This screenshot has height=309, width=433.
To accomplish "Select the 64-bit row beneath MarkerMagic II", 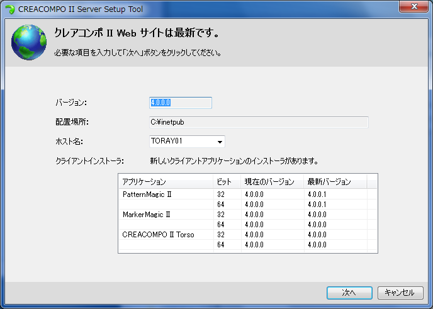I will point(221,225).
